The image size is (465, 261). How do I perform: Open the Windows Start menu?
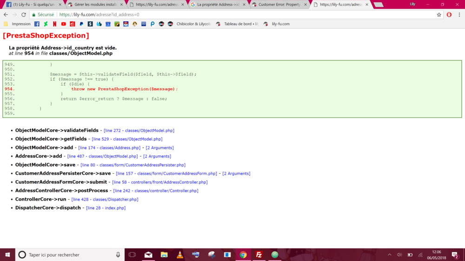click(x=7, y=255)
